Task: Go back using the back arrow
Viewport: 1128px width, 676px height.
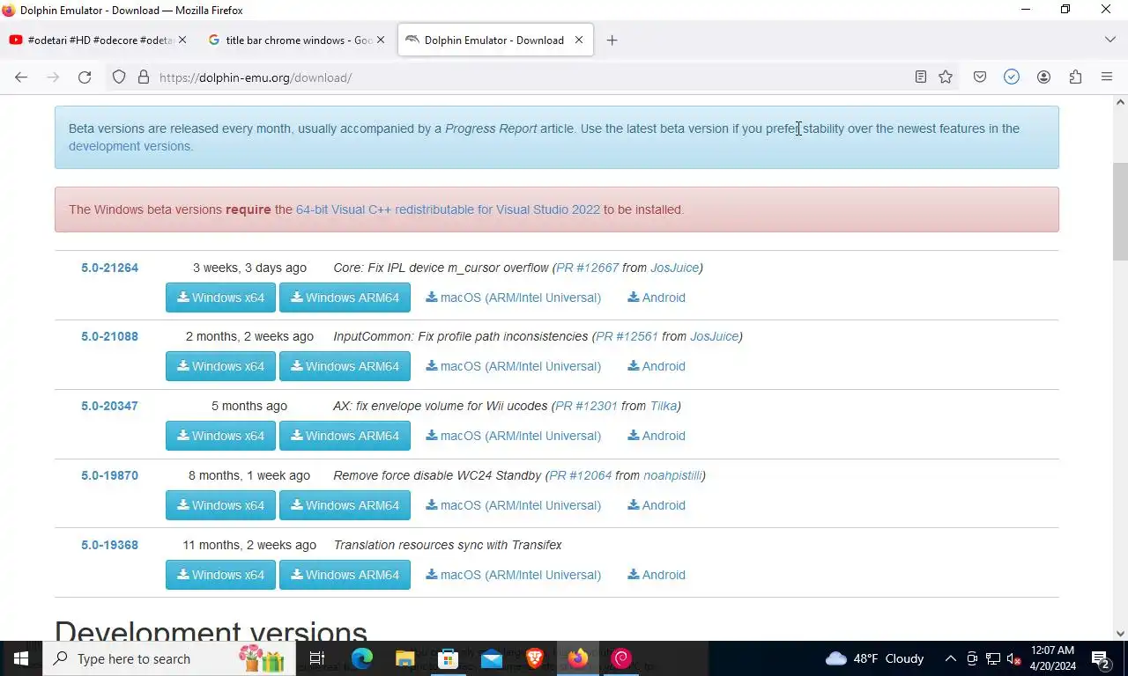Action: click(x=21, y=77)
